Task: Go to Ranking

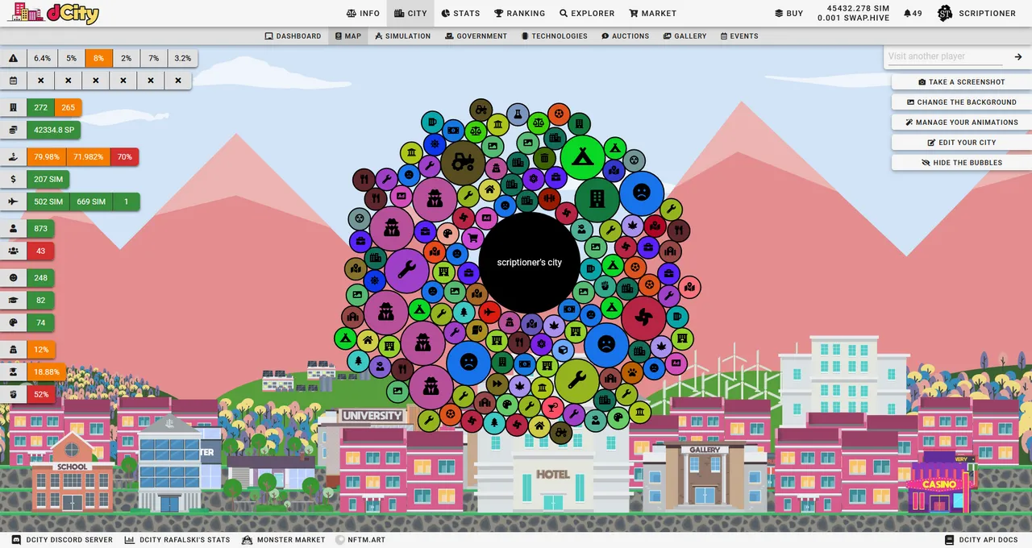Action: 520,14
